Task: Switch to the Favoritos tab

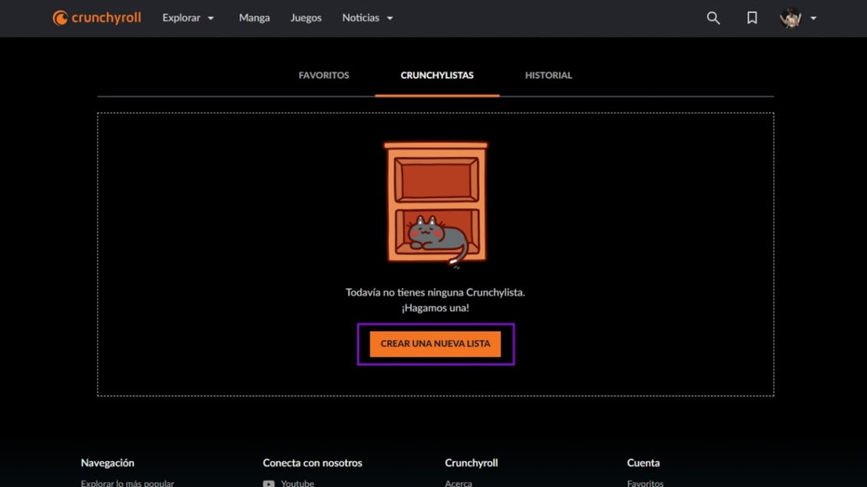Action: [x=324, y=75]
